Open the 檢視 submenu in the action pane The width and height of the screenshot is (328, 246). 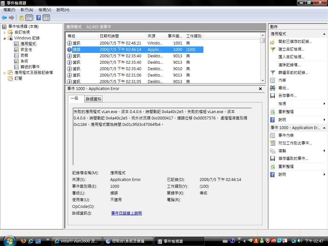282,104
